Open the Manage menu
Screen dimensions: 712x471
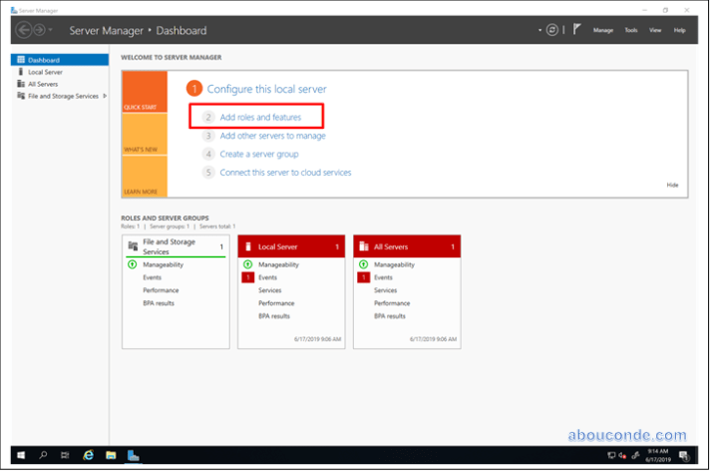(x=603, y=30)
